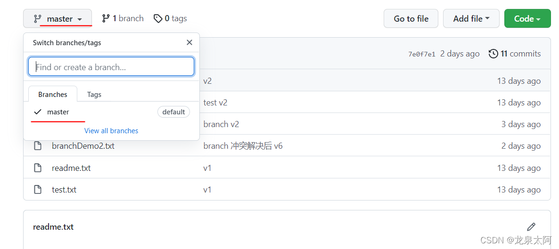Click View all branches link
This screenshot has height=249, width=559.
[111, 131]
